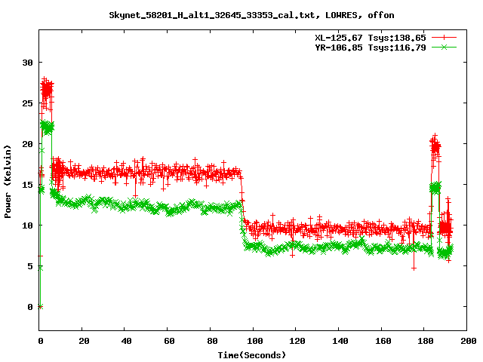Click x-axis tick label 60
The height and width of the screenshot is (362, 483).
169,341
